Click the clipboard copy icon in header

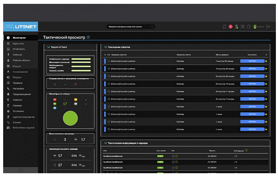click(x=249, y=27)
